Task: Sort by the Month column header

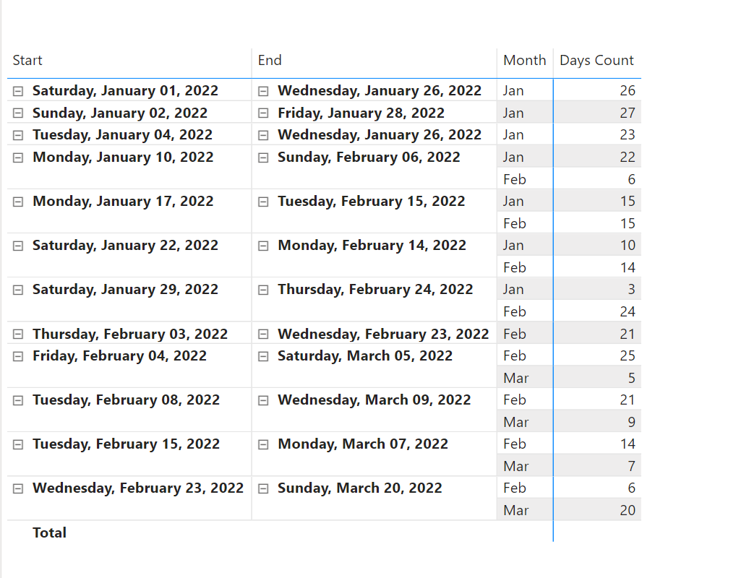Action: point(524,60)
